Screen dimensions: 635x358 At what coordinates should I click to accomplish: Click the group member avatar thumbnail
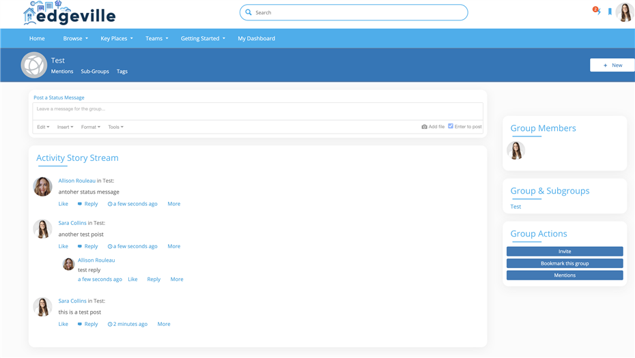tap(516, 150)
